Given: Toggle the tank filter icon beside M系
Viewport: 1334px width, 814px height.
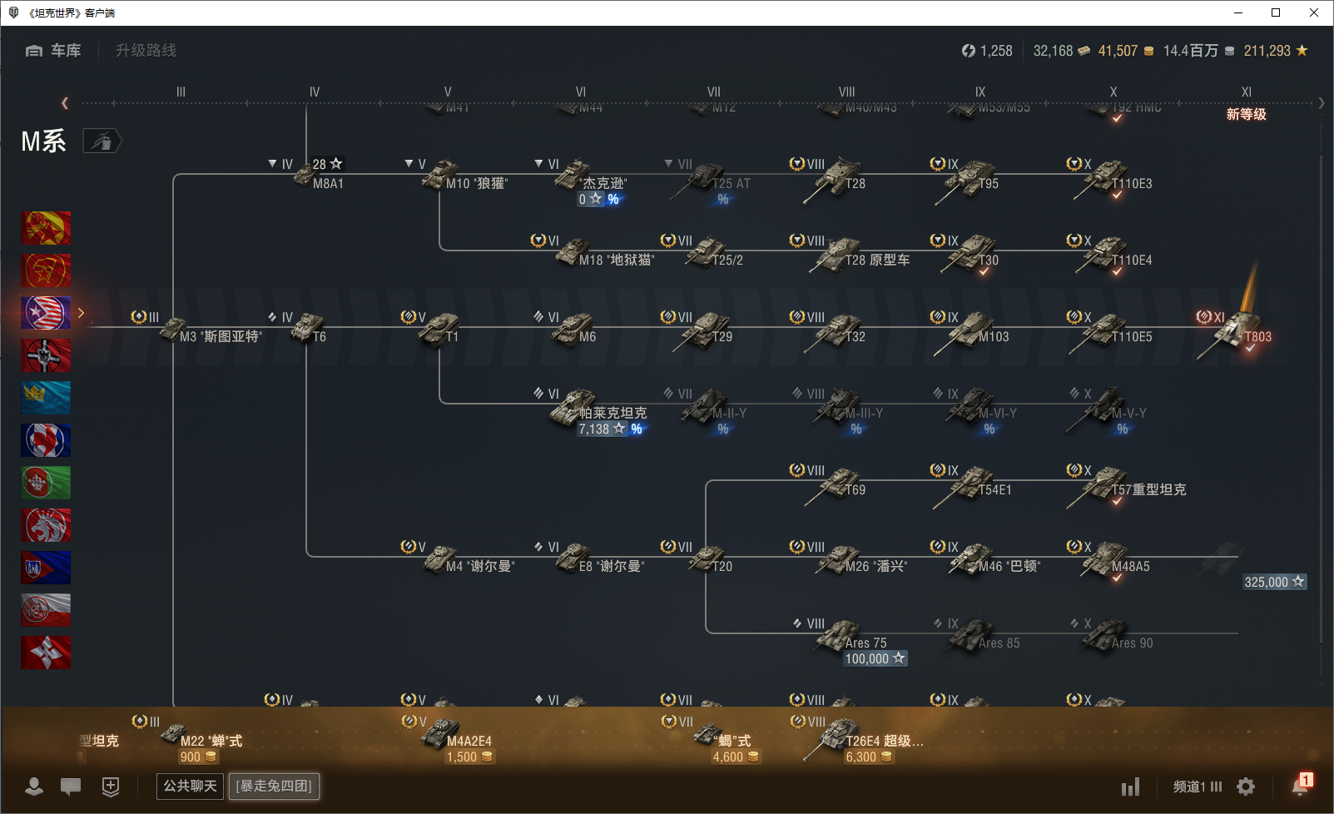Looking at the screenshot, I should click(x=102, y=141).
